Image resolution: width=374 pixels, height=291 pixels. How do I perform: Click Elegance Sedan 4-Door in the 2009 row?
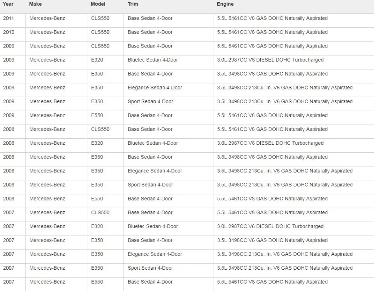pyautogui.click(x=155, y=88)
